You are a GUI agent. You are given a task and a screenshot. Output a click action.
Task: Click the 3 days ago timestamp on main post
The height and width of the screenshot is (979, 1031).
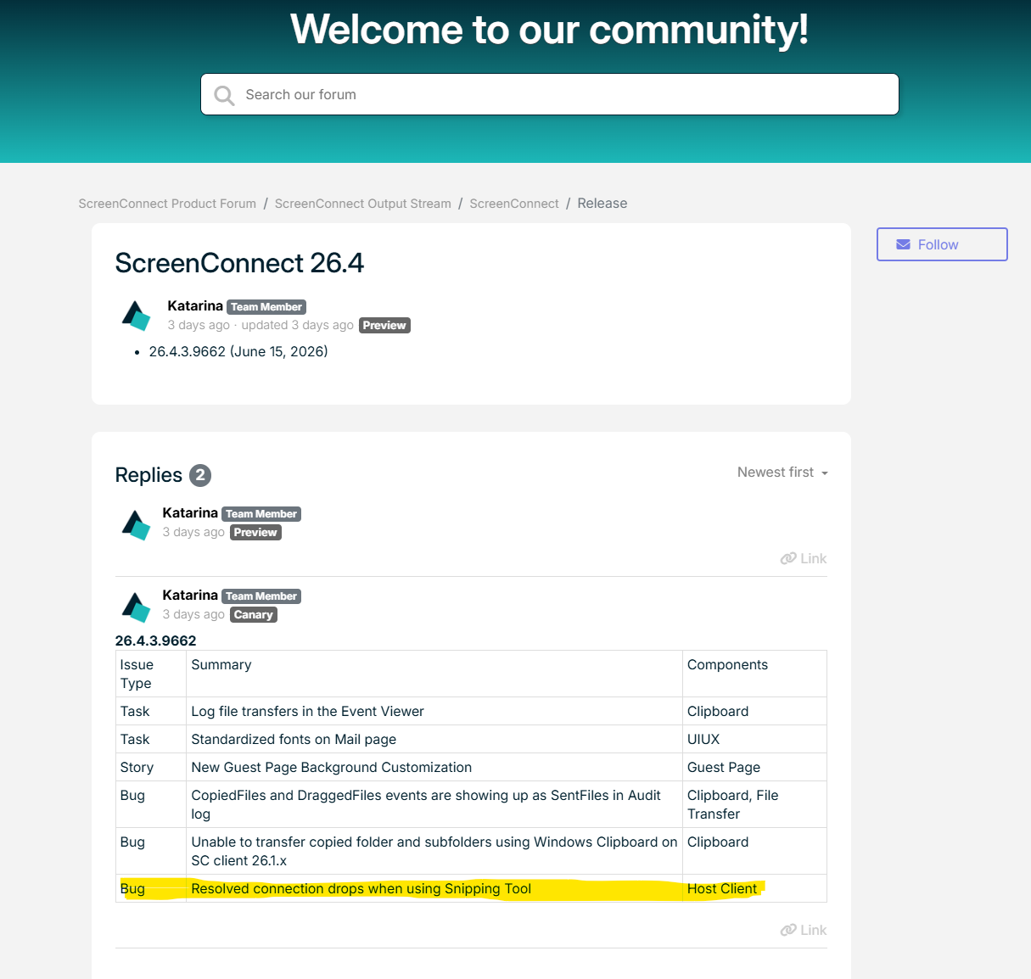(x=199, y=325)
